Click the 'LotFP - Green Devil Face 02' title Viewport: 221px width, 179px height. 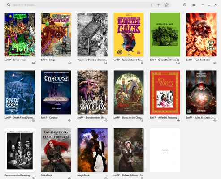coord(165,60)
